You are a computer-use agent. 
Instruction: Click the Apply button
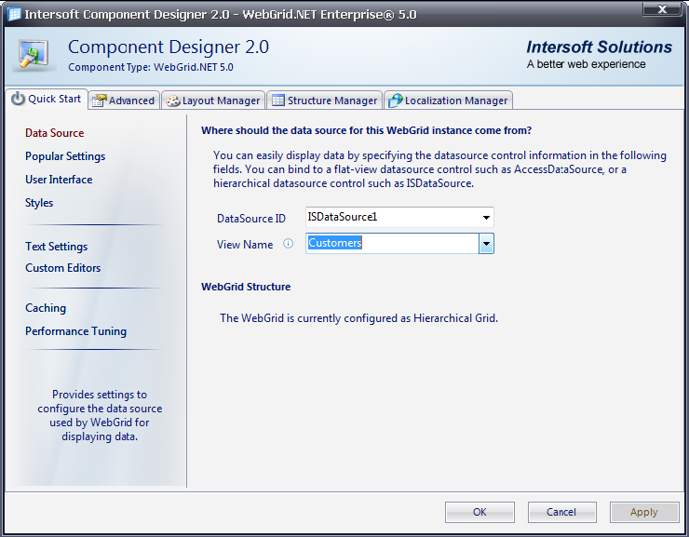tap(643, 512)
